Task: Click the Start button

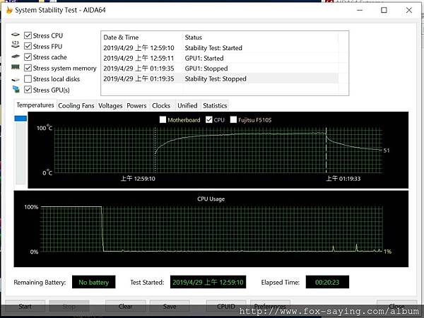Action: point(25,306)
